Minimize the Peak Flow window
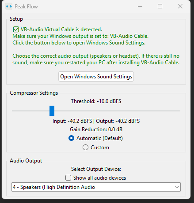 [x=140, y=7]
